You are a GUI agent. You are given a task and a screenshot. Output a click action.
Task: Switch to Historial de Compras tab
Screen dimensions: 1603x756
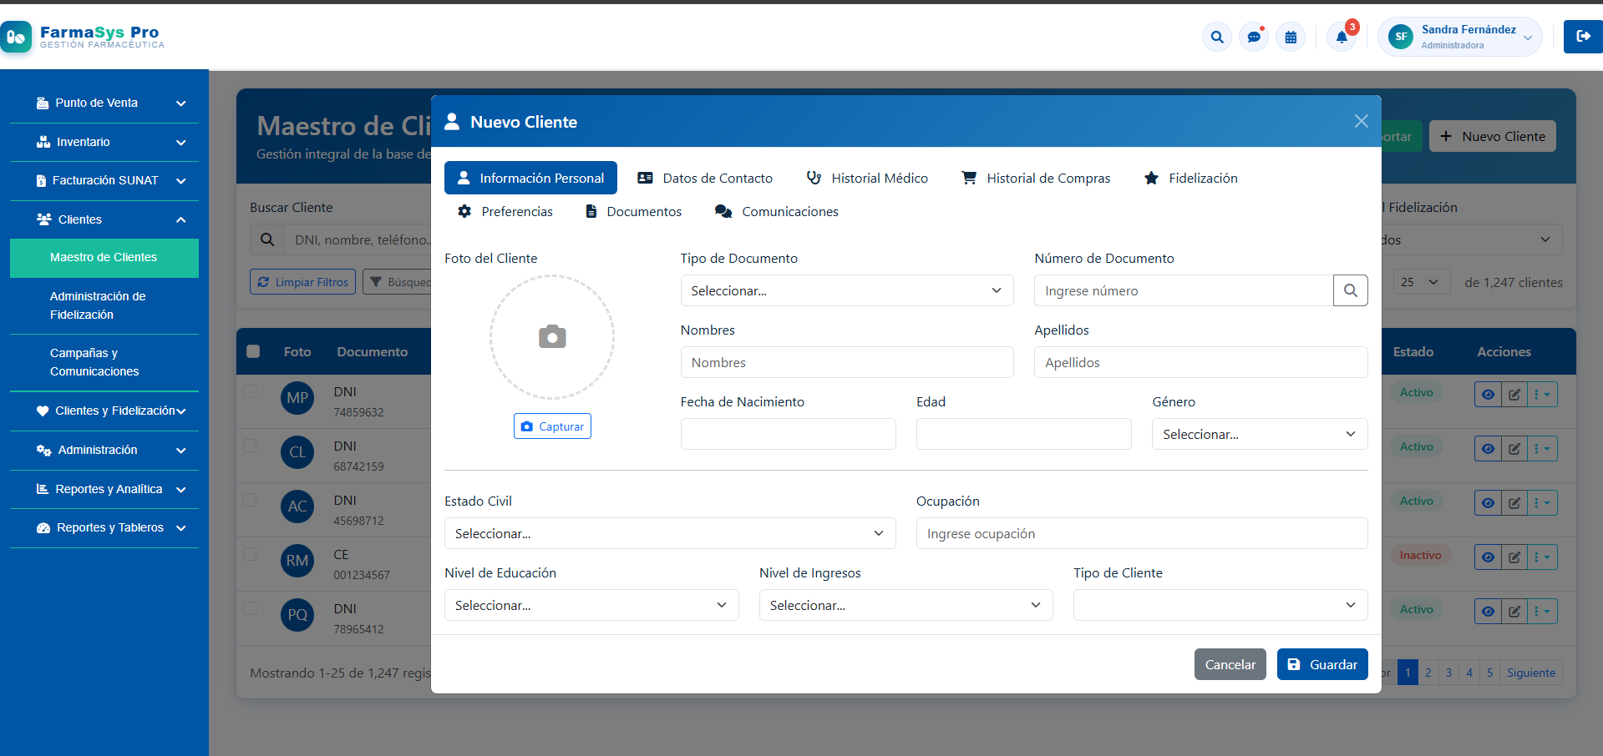(x=1036, y=178)
